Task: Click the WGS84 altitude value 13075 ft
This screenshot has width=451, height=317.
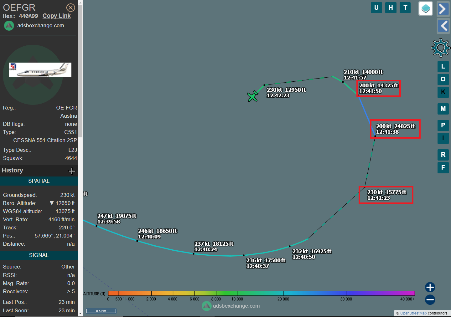Action: click(x=65, y=211)
